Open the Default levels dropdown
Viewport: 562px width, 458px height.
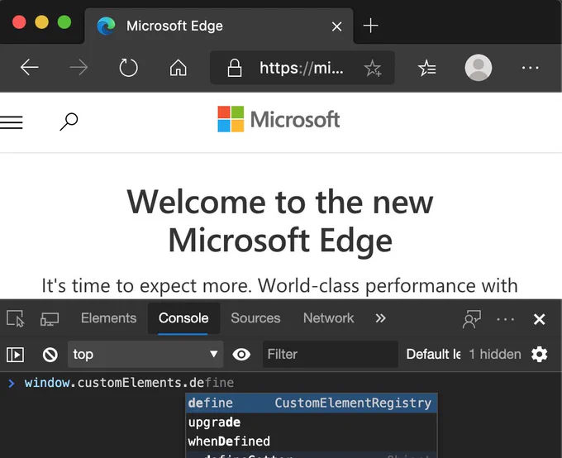(433, 355)
